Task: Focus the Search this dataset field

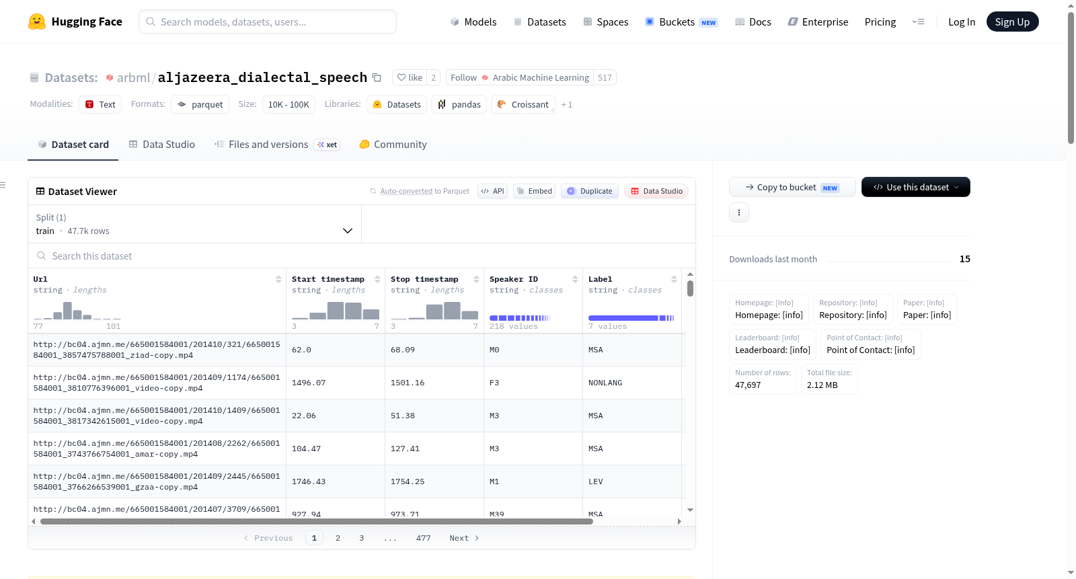Action: pos(362,256)
